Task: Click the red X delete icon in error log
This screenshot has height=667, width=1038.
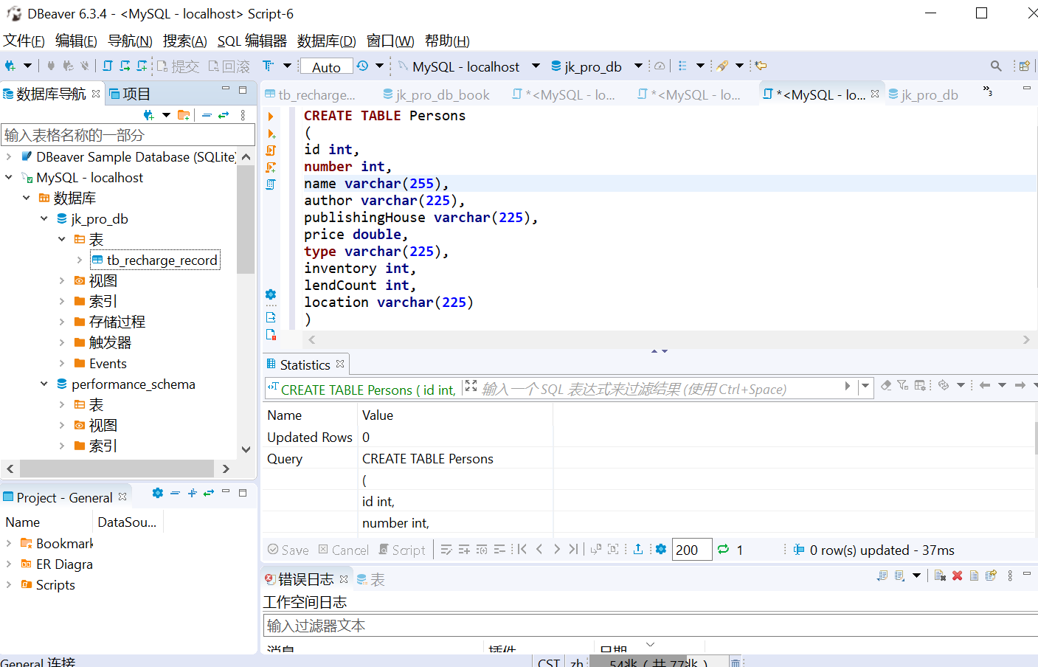Action: pos(957,576)
